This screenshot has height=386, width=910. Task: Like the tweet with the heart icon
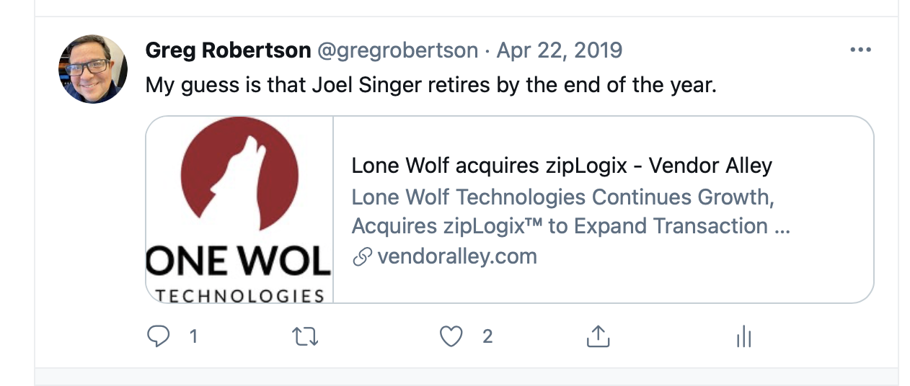[451, 336]
